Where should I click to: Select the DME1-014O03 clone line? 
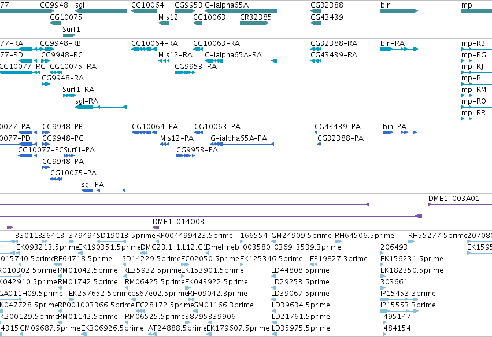pyautogui.click(x=322, y=228)
